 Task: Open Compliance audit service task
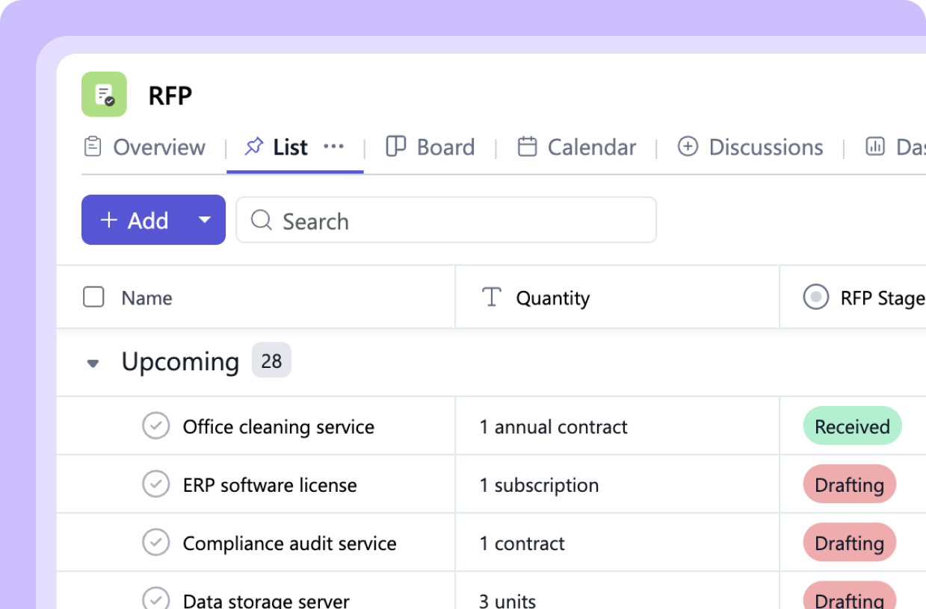[289, 543]
